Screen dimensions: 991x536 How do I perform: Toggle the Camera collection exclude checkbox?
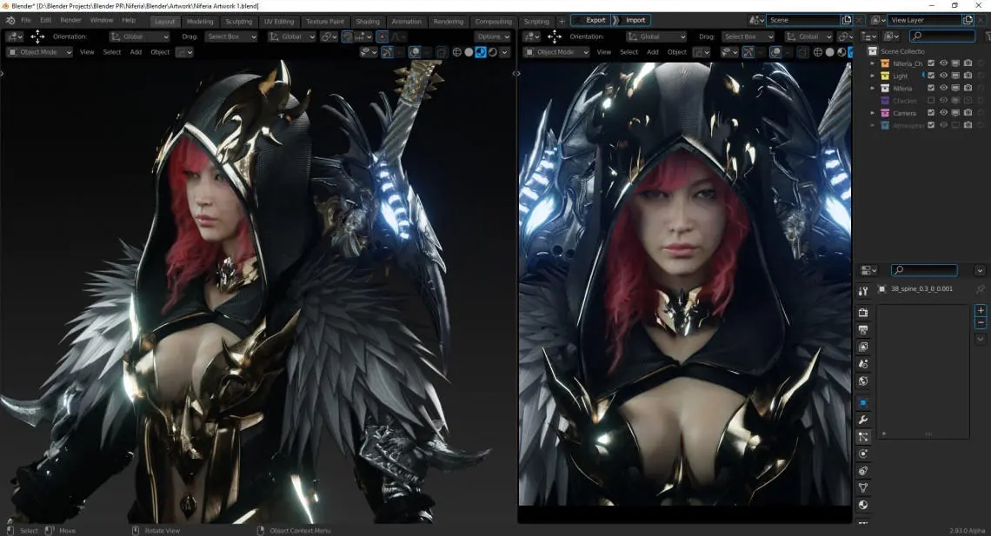931,112
